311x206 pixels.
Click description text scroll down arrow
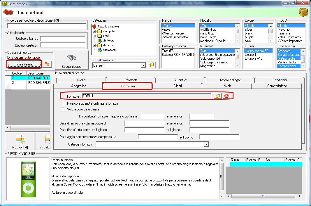[221, 196]
